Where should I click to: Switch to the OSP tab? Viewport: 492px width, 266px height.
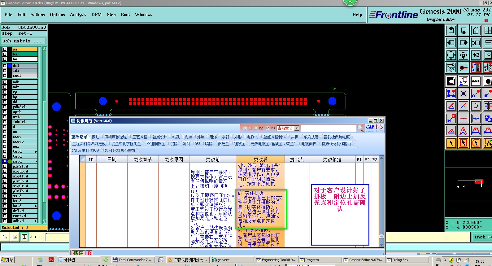(x=198, y=144)
